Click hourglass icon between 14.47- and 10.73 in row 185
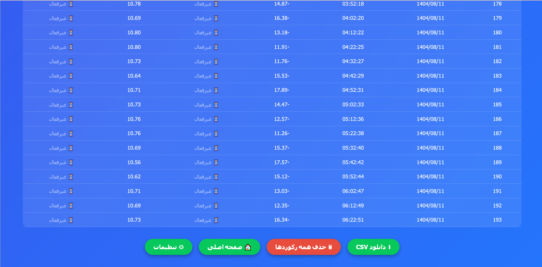Viewport: 542px width, 267px height. (216, 105)
